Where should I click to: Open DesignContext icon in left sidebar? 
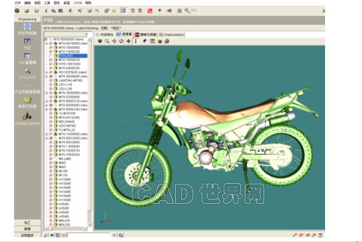(x=27, y=116)
